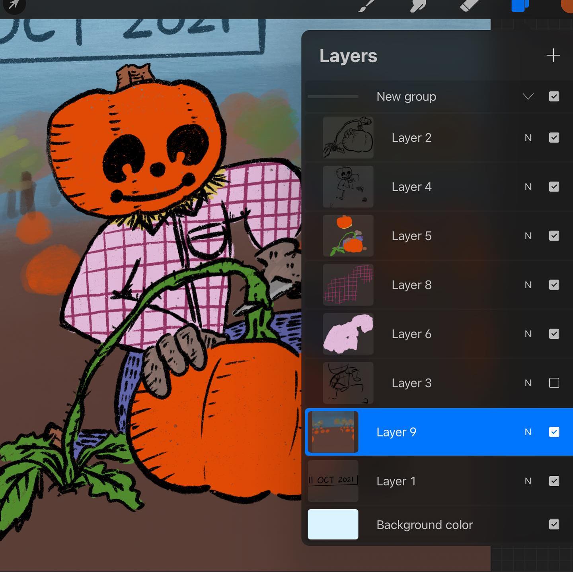The image size is (573, 572).
Task: Open blend mode N for Layer 8
Action: coord(528,285)
